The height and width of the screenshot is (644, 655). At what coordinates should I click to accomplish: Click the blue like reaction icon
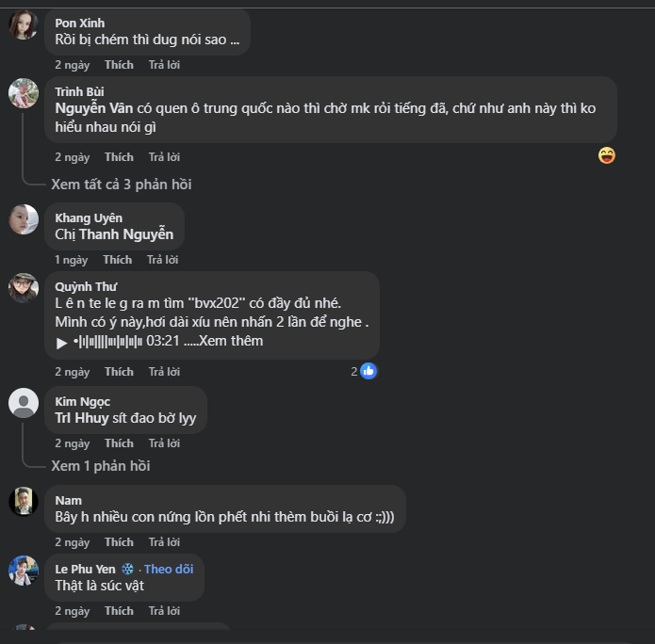click(x=368, y=371)
